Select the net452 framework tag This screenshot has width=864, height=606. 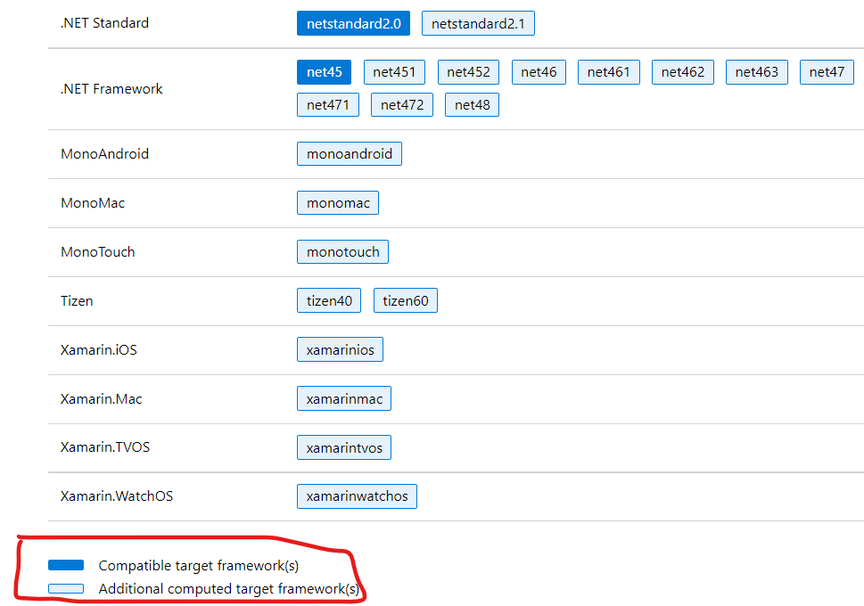(x=468, y=71)
